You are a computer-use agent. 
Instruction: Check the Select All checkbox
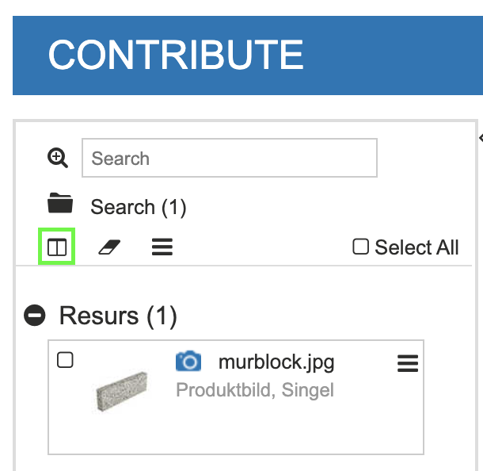pos(361,247)
